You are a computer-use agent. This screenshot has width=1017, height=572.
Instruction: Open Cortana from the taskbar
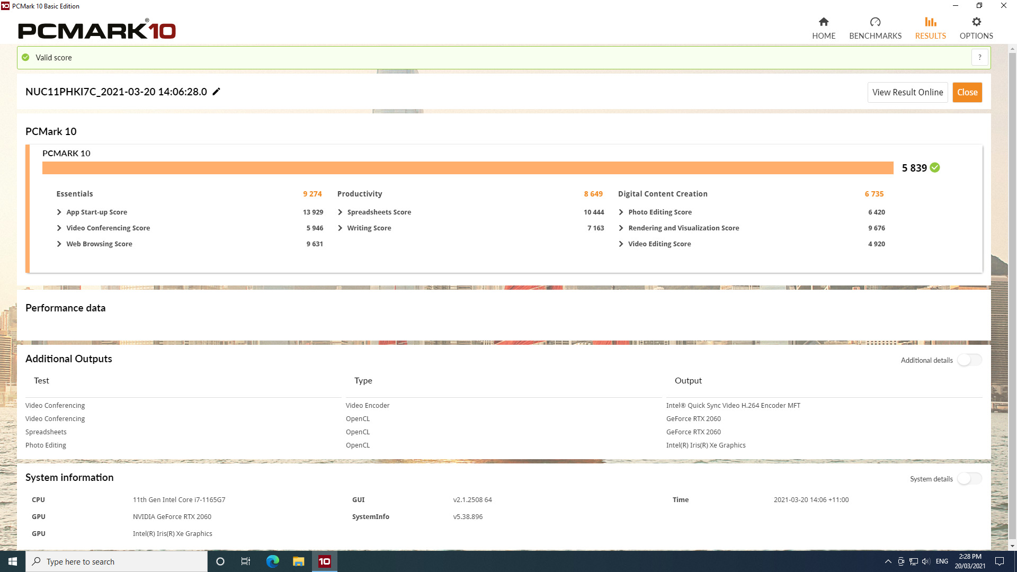[220, 561]
